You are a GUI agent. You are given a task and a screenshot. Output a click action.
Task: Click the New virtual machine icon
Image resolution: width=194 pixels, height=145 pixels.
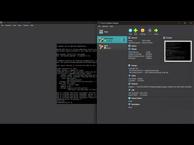click(x=130, y=31)
